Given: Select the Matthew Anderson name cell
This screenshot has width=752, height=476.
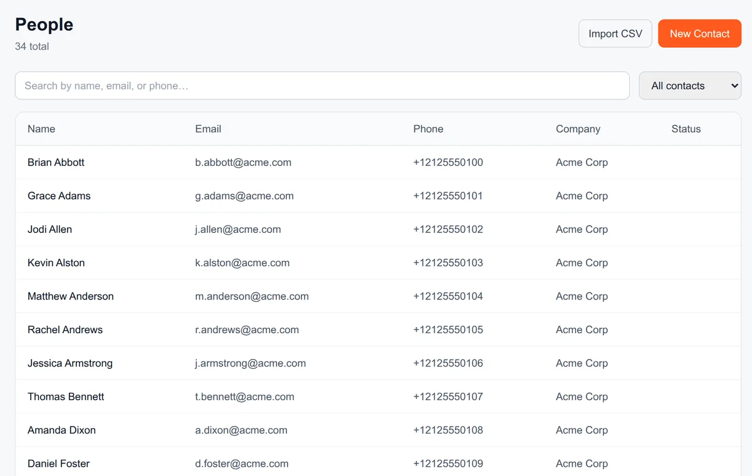Looking at the screenshot, I should pos(71,296).
